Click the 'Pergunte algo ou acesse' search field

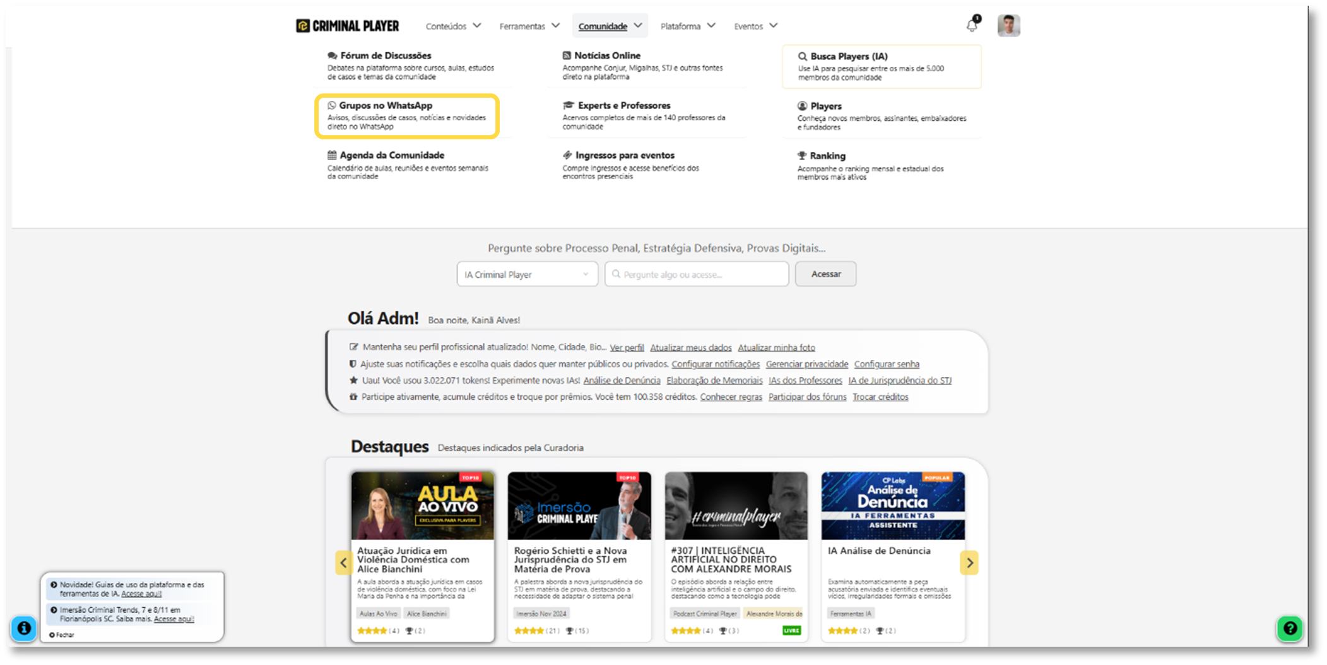697,274
